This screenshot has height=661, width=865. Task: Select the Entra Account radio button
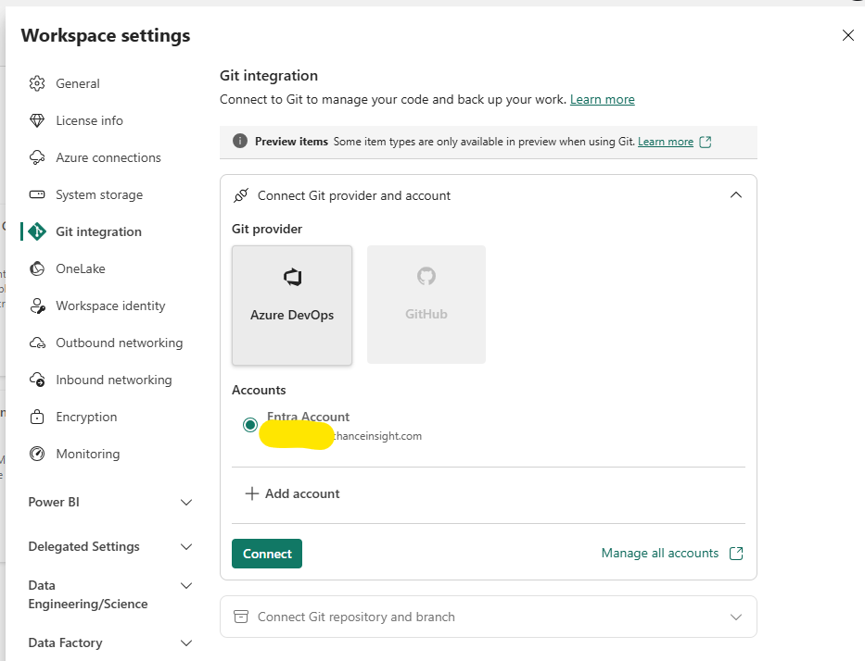249,424
